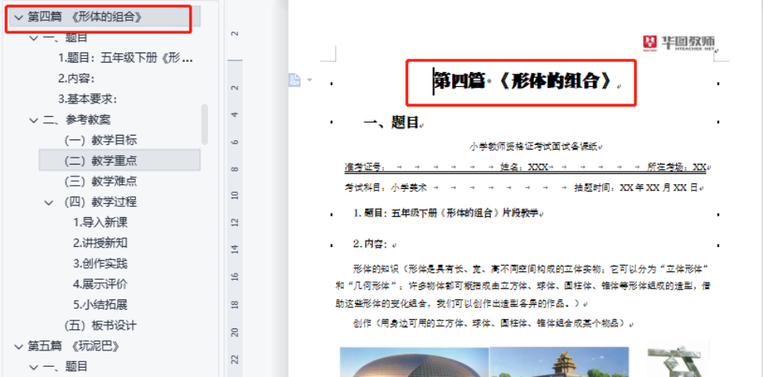
Task: Jump to 1.题目:五年级下册 outline entry
Action: (125, 58)
